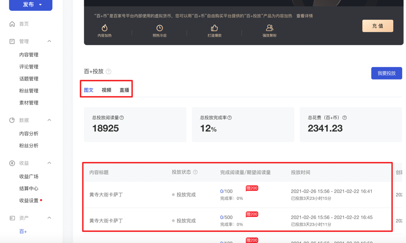Collapse the 数据 menu chevron
This screenshot has height=243, width=406.
(49, 120)
